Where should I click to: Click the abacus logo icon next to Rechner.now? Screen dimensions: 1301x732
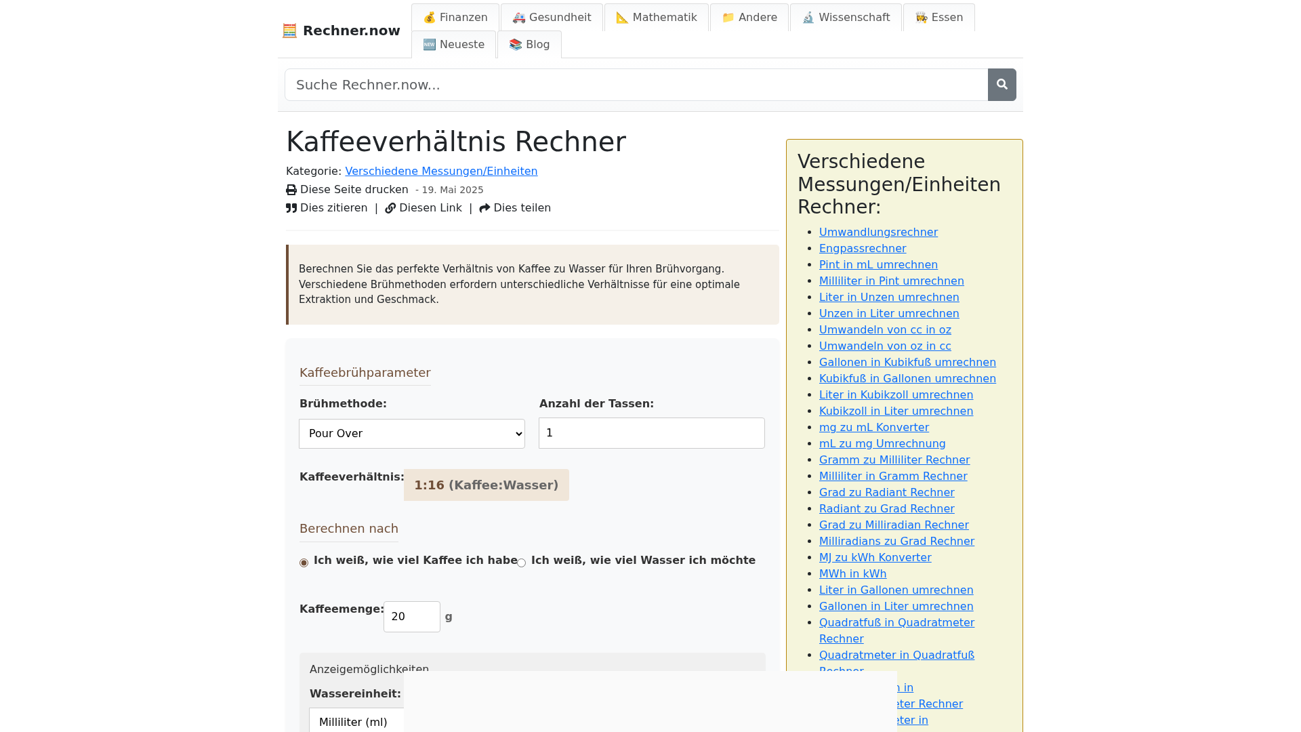pos(289,30)
